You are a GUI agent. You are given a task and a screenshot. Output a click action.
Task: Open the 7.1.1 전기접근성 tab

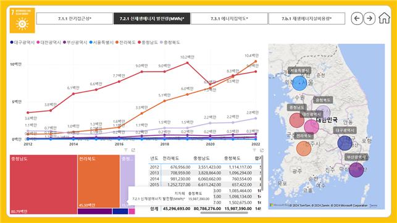tap(75, 19)
